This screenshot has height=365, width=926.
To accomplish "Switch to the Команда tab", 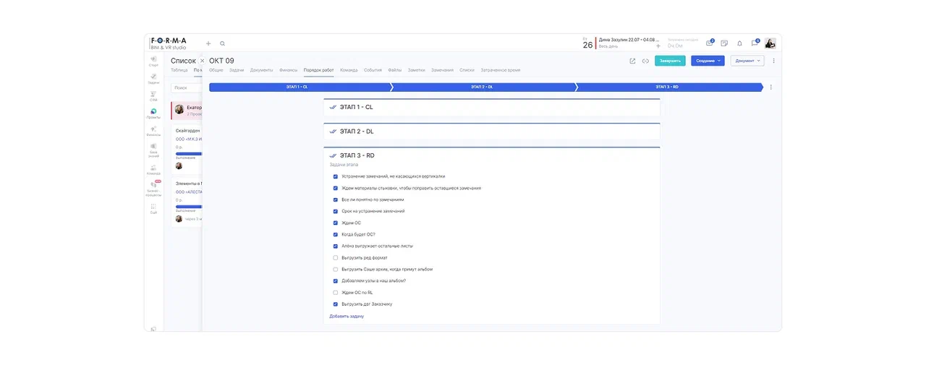I will (x=349, y=70).
